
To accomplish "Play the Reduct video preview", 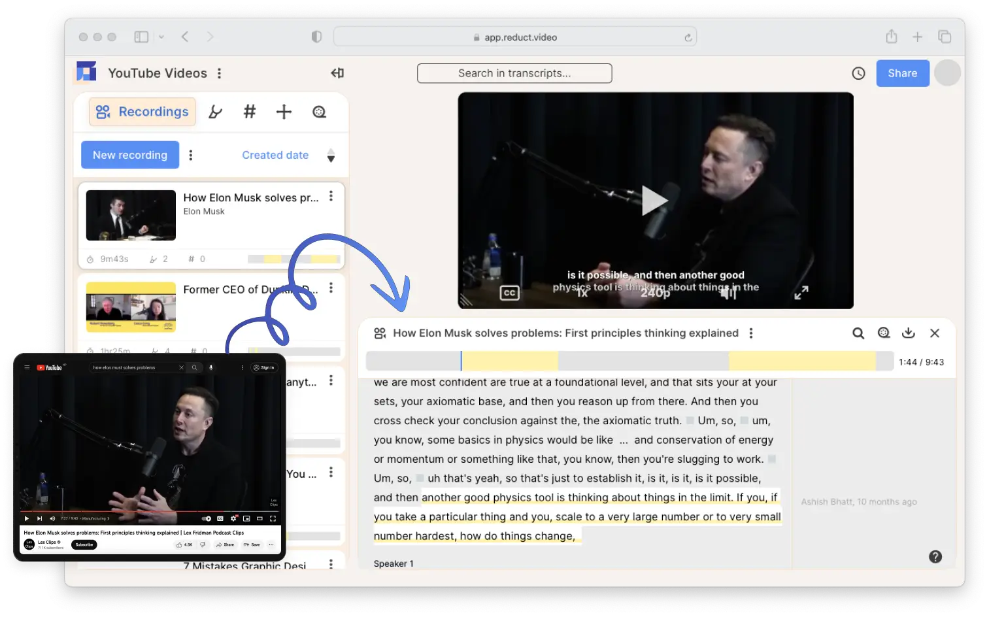I will (x=654, y=201).
